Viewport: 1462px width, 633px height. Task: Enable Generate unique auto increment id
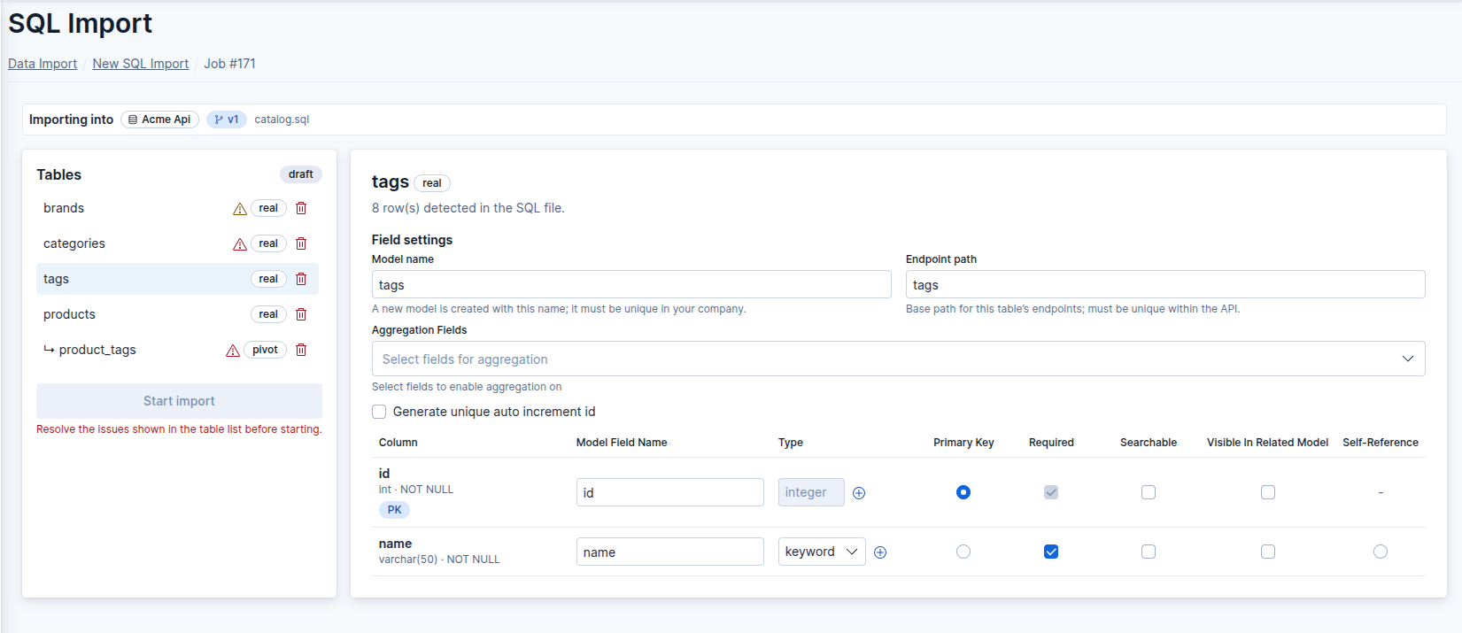click(379, 412)
